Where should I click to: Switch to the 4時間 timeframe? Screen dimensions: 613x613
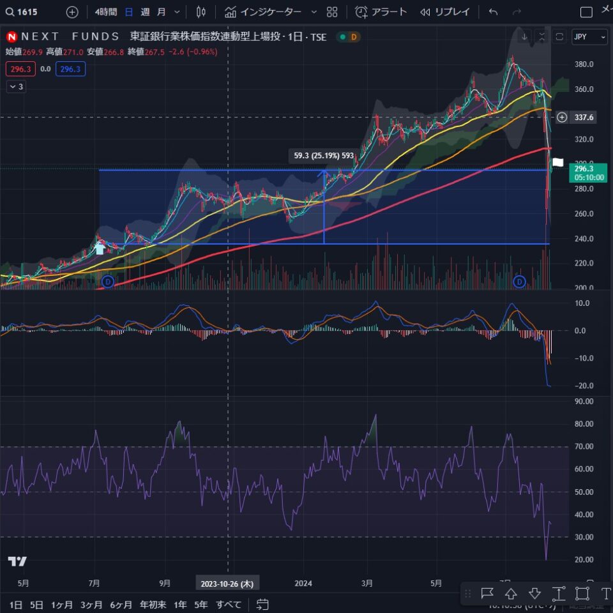tap(105, 12)
